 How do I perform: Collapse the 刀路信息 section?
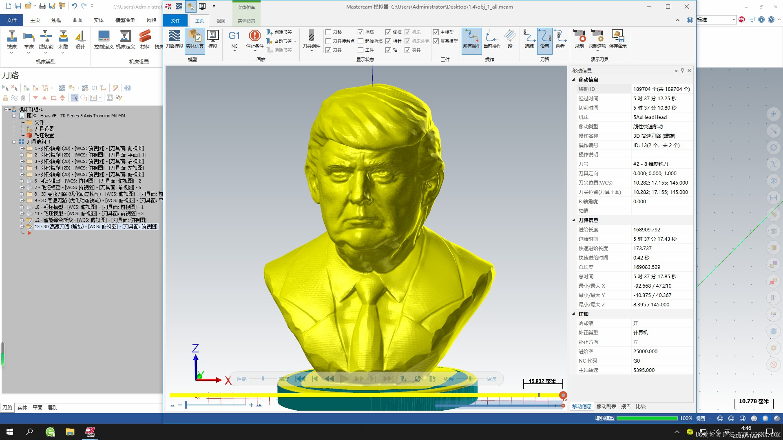573,220
